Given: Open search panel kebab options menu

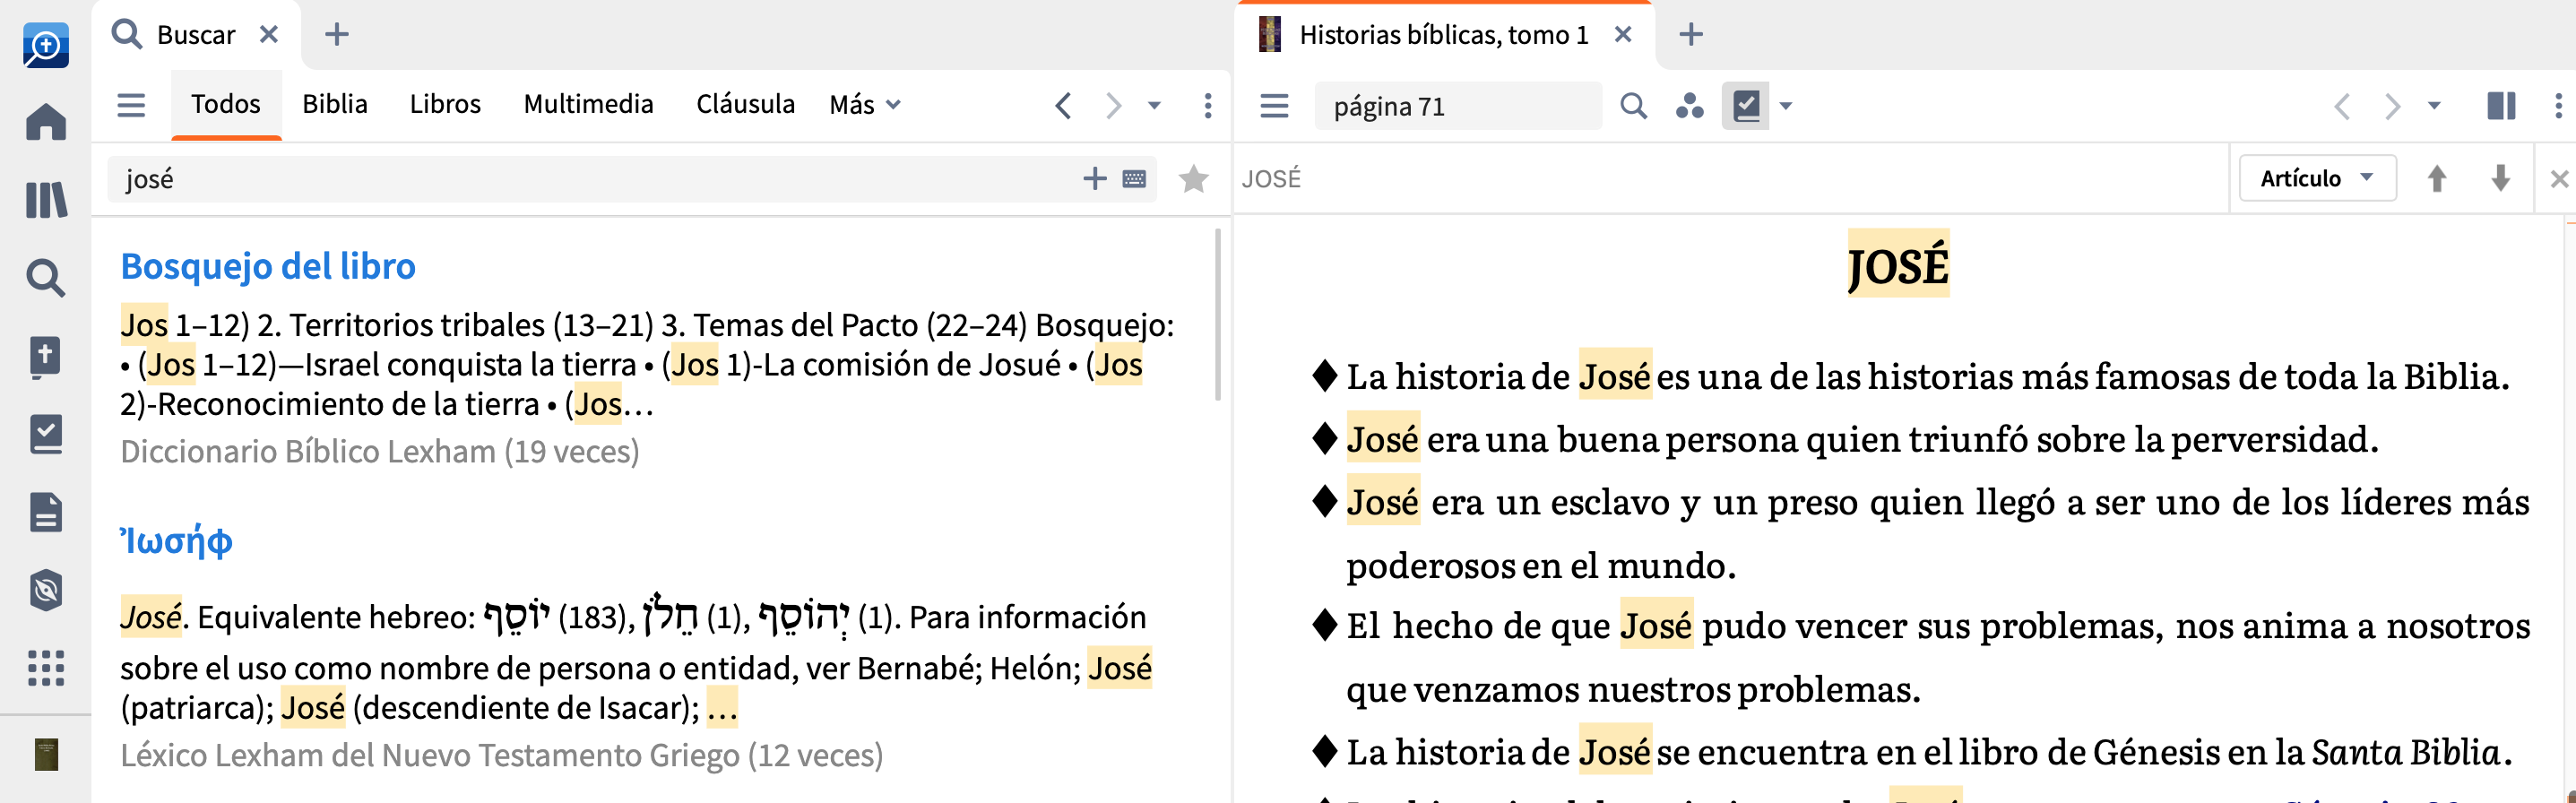Looking at the screenshot, I should coord(1208,105).
